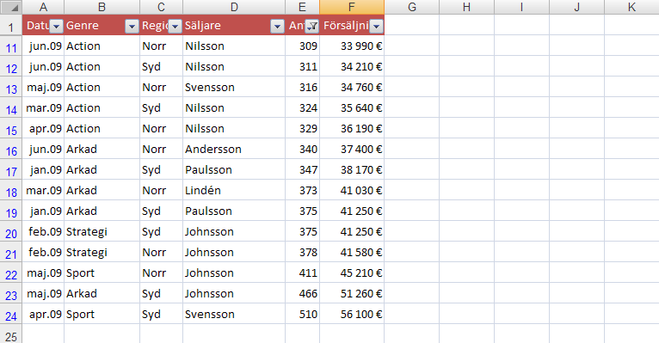Click cell with value 510

coord(302,313)
